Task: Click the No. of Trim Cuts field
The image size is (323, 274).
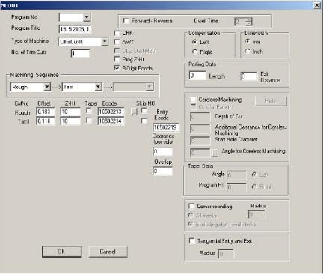Action: click(x=81, y=53)
